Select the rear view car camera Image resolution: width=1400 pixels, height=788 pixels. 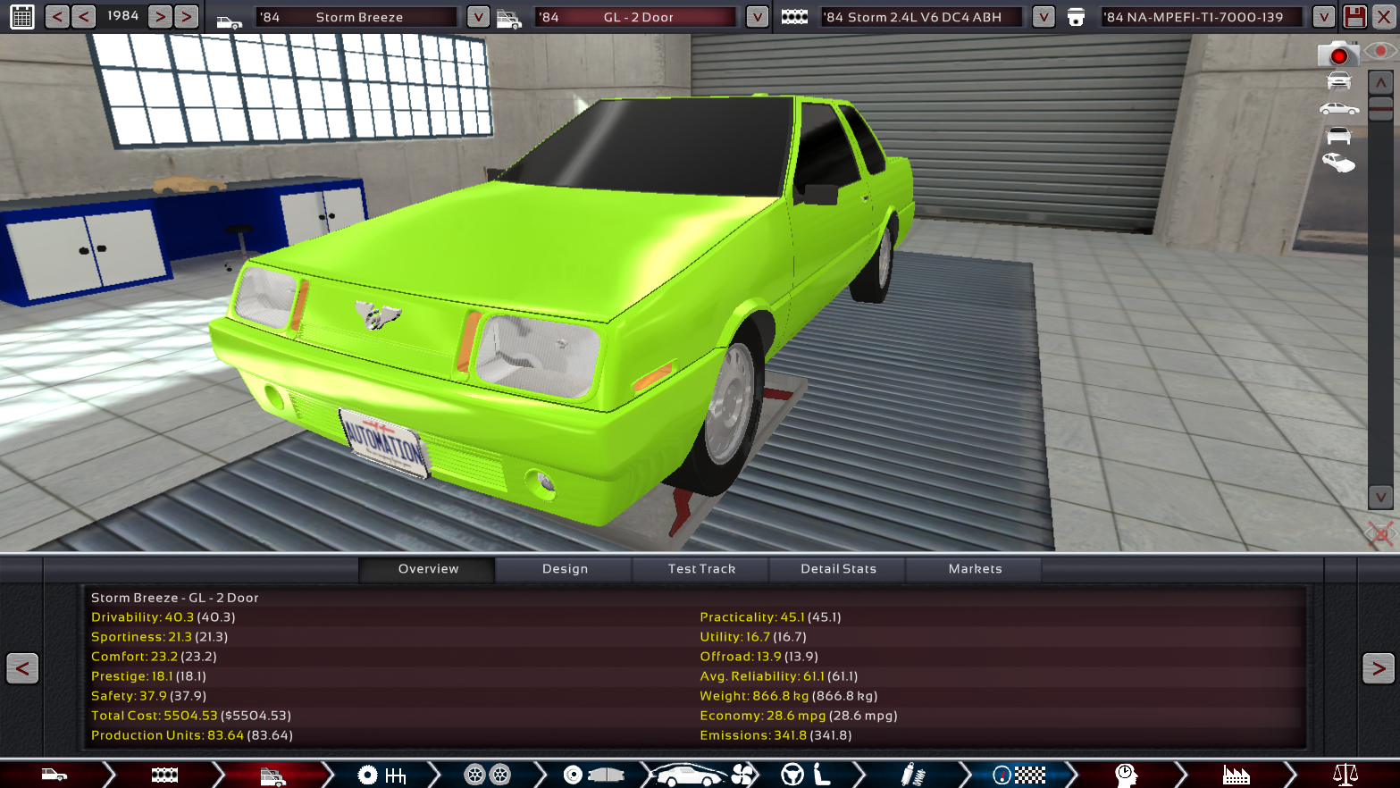pyautogui.click(x=1338, y=136)
